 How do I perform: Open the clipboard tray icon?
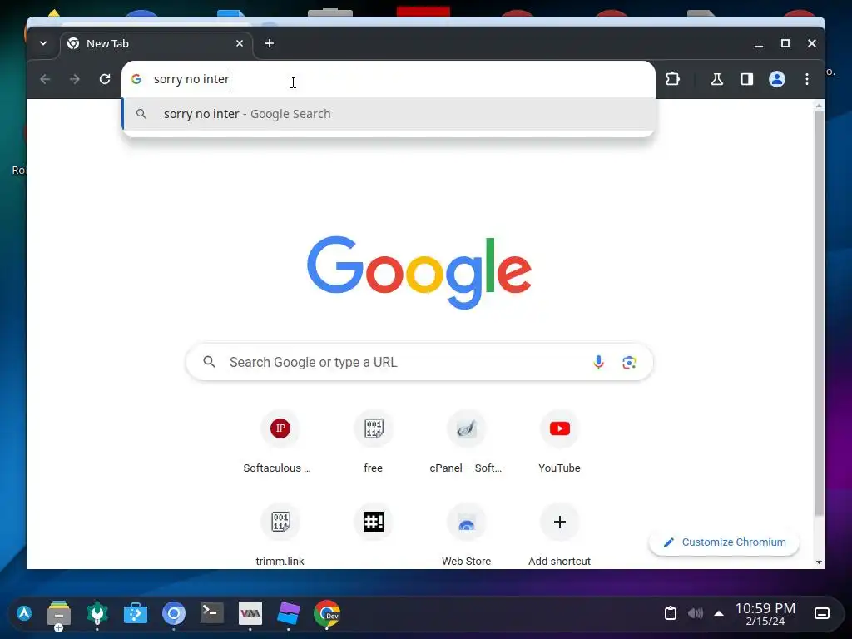671,613
